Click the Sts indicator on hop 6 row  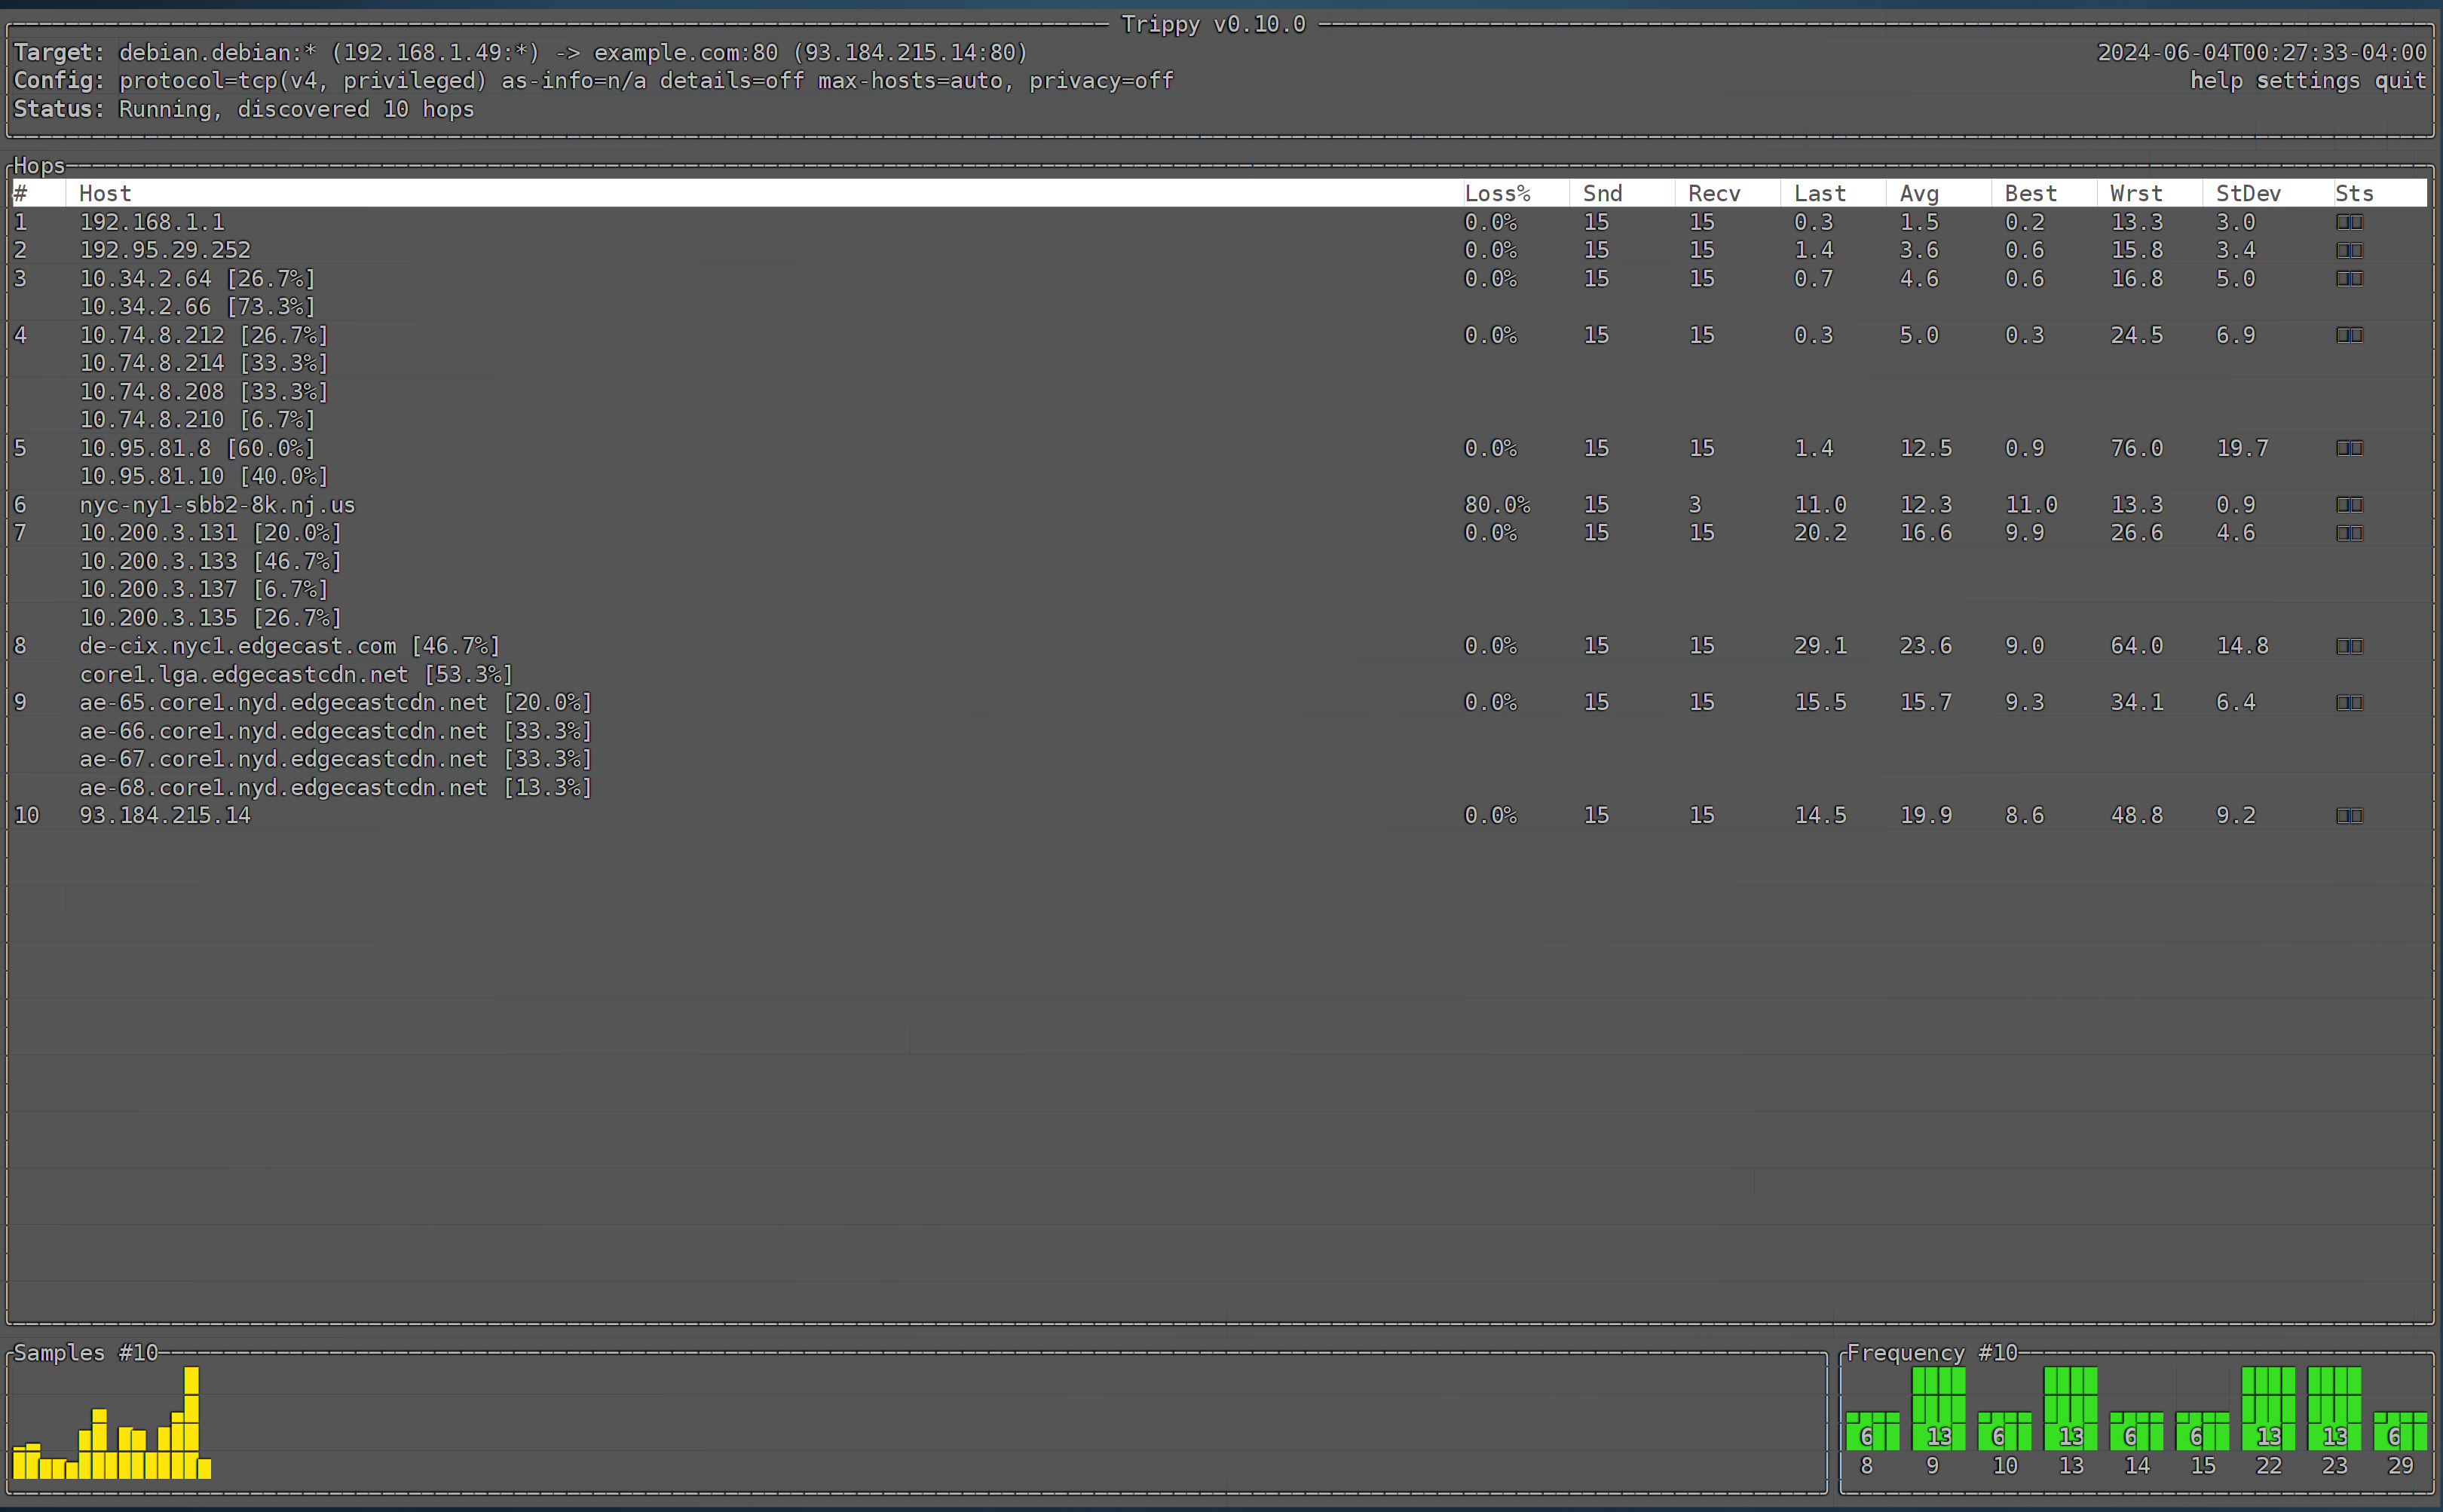pos(2349,505)
